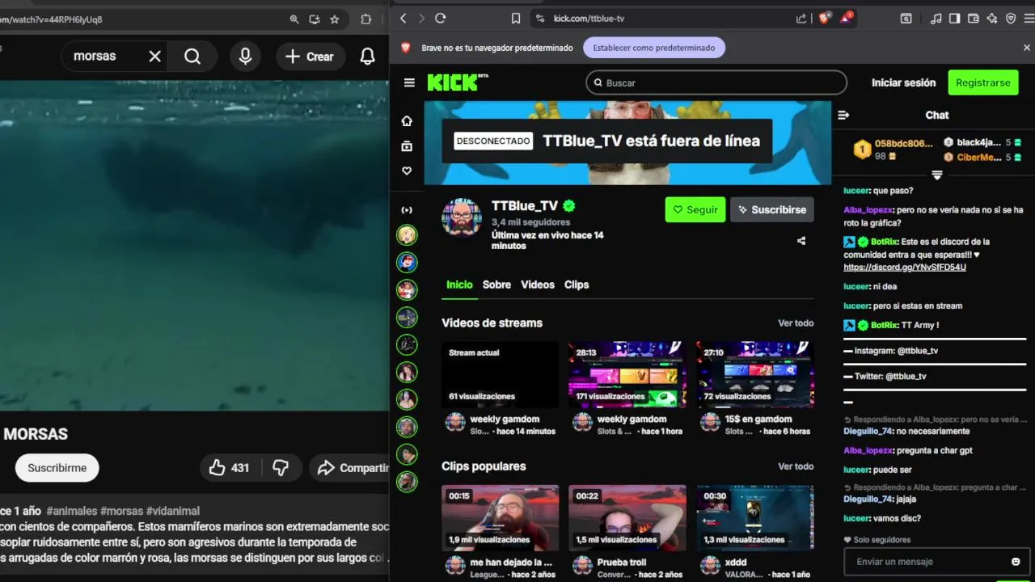Switch to the Clips tab
Image resolution: width=1035 pixels, height=582 pixels.
[x=577, y=285]
